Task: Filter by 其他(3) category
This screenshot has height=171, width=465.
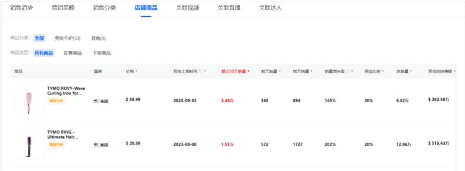Action: (98, 39)
